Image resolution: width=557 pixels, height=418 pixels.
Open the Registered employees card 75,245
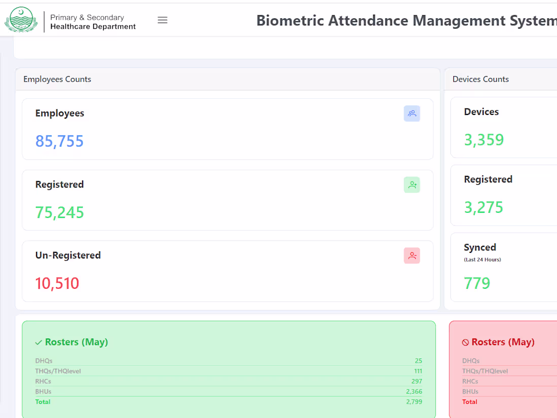pos(228,200)
